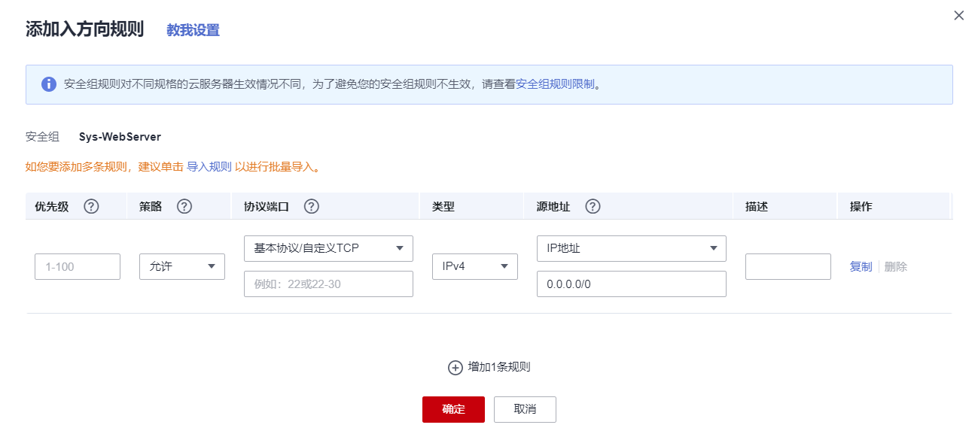Open the 教我设置 guide link
The height and width of the screenshot is (437, 978).
[x=193, y=30]
